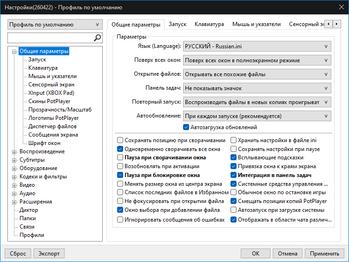Switch to Запуск tab
Screen dimensions: 349x262
coord(178,24)
